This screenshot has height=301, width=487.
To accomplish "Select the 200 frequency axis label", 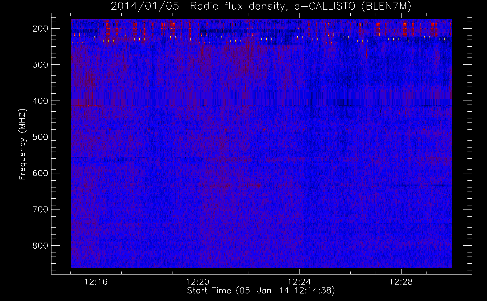I will [40, 29].
